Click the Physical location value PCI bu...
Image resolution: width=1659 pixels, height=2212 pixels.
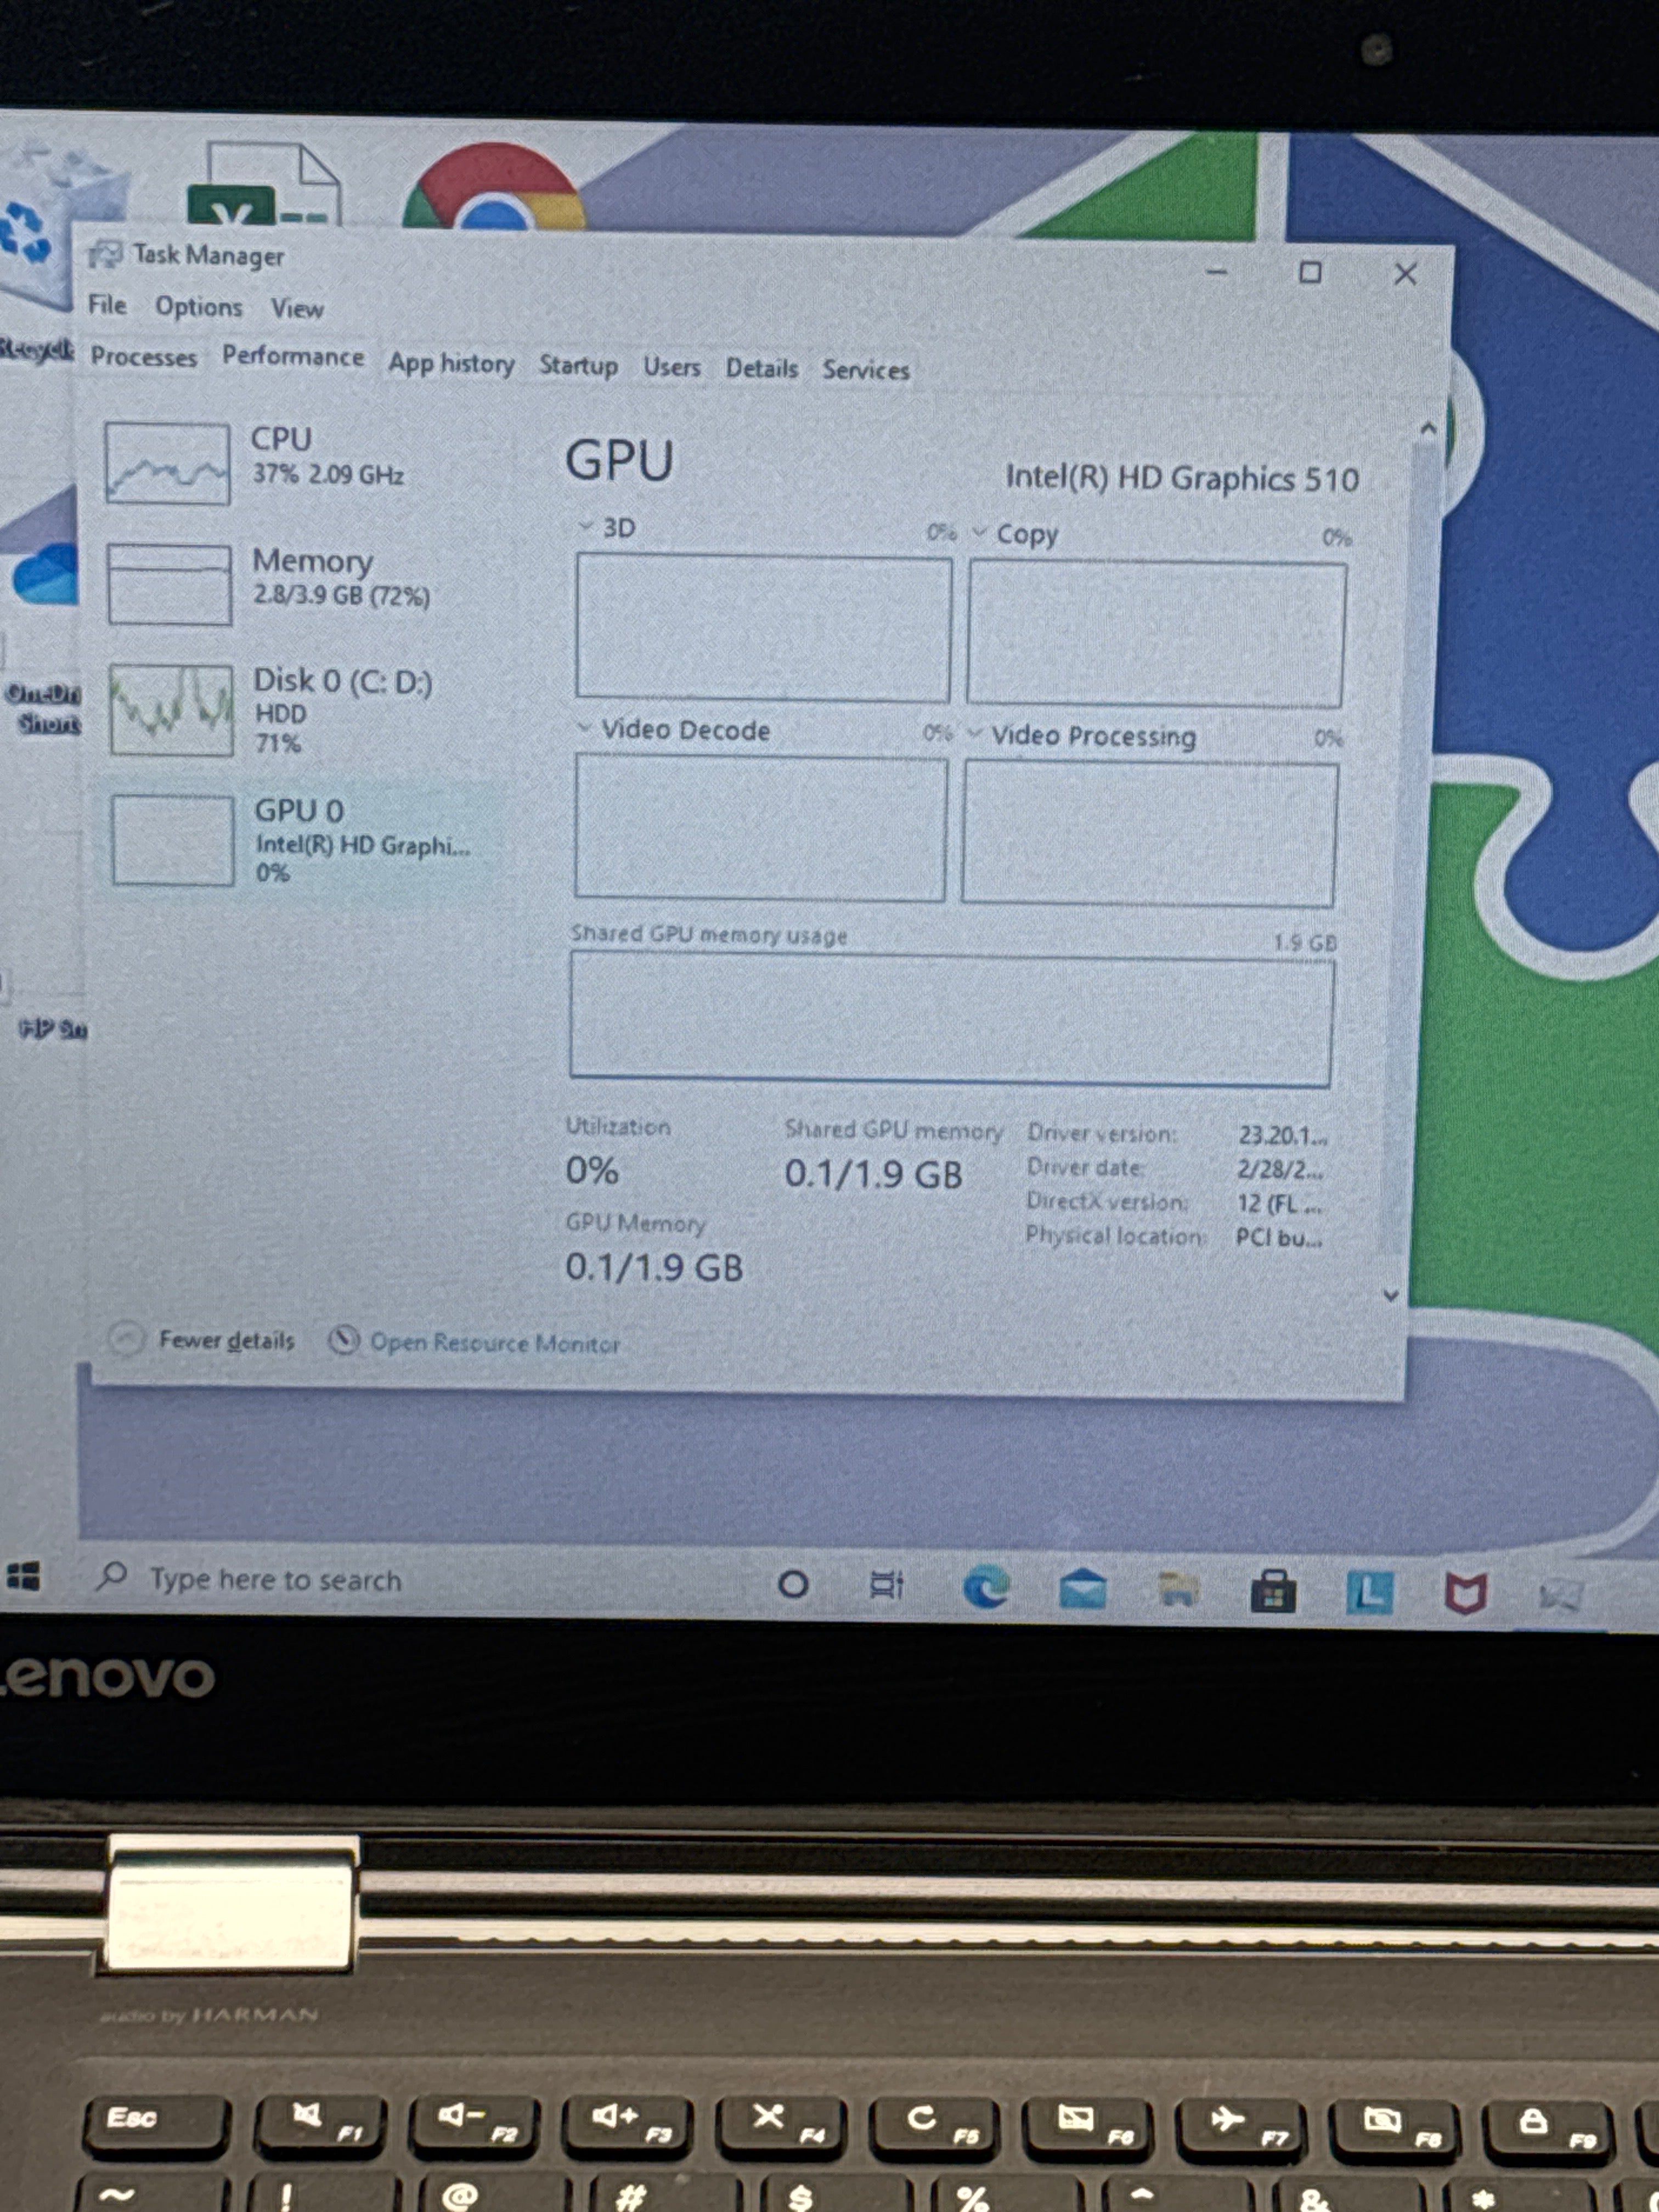[x=1278, y=1237]
